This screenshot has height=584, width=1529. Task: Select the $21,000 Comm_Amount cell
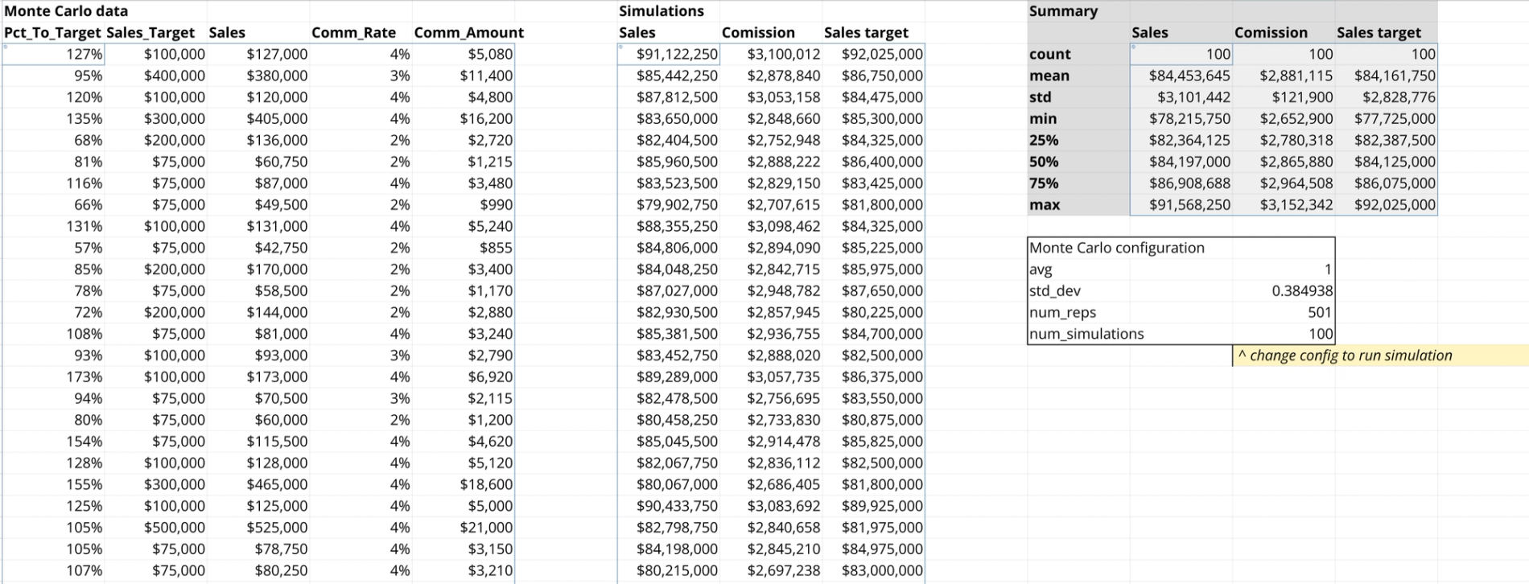pos(464,528)
